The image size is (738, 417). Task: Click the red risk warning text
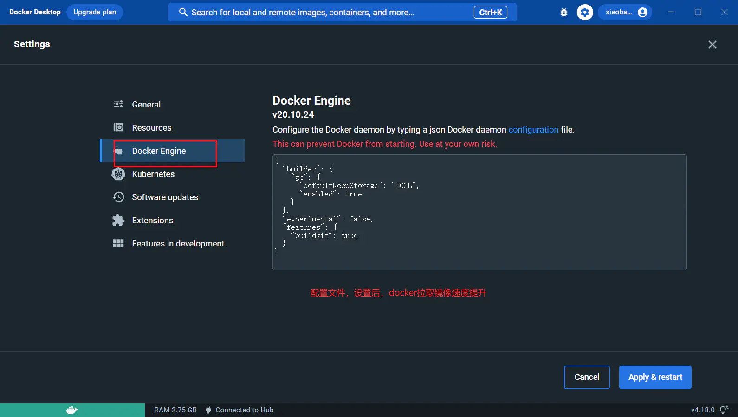click(x=385, y=144)
